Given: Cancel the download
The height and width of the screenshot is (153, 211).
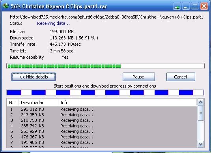Looking at the screenshot, I should pyautogui.click(x=181, y=77).
